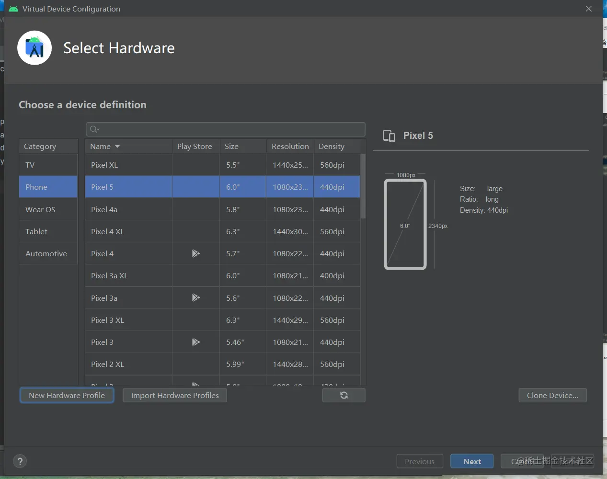Click the Play Store icon in Pixel 4 row
The height and width of the screenshot is (479, 607).
pyautogui.click(x=195, y=253)
